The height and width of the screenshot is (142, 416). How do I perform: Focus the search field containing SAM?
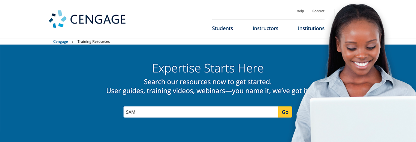[x=201, y=112]
